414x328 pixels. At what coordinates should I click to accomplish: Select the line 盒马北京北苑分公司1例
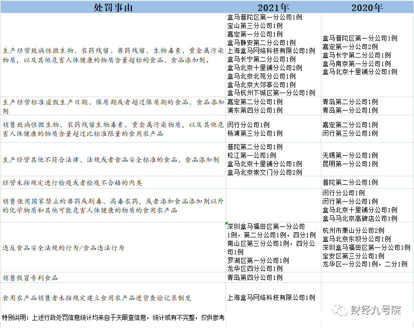[262, 76]
